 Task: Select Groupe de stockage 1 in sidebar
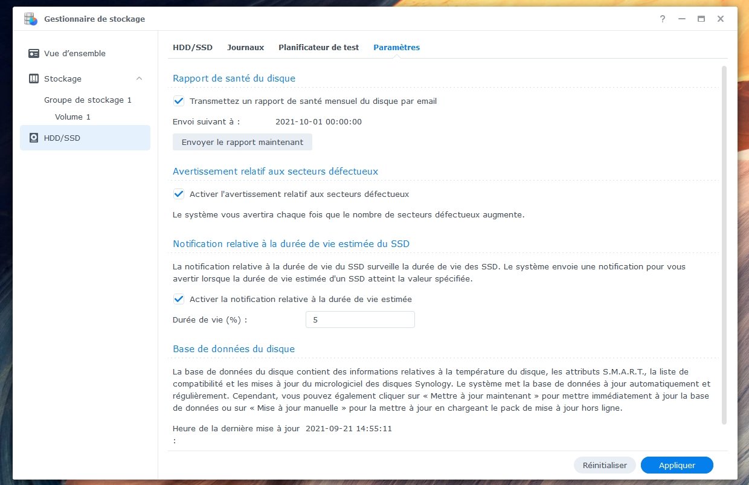[x=88, y=100]
